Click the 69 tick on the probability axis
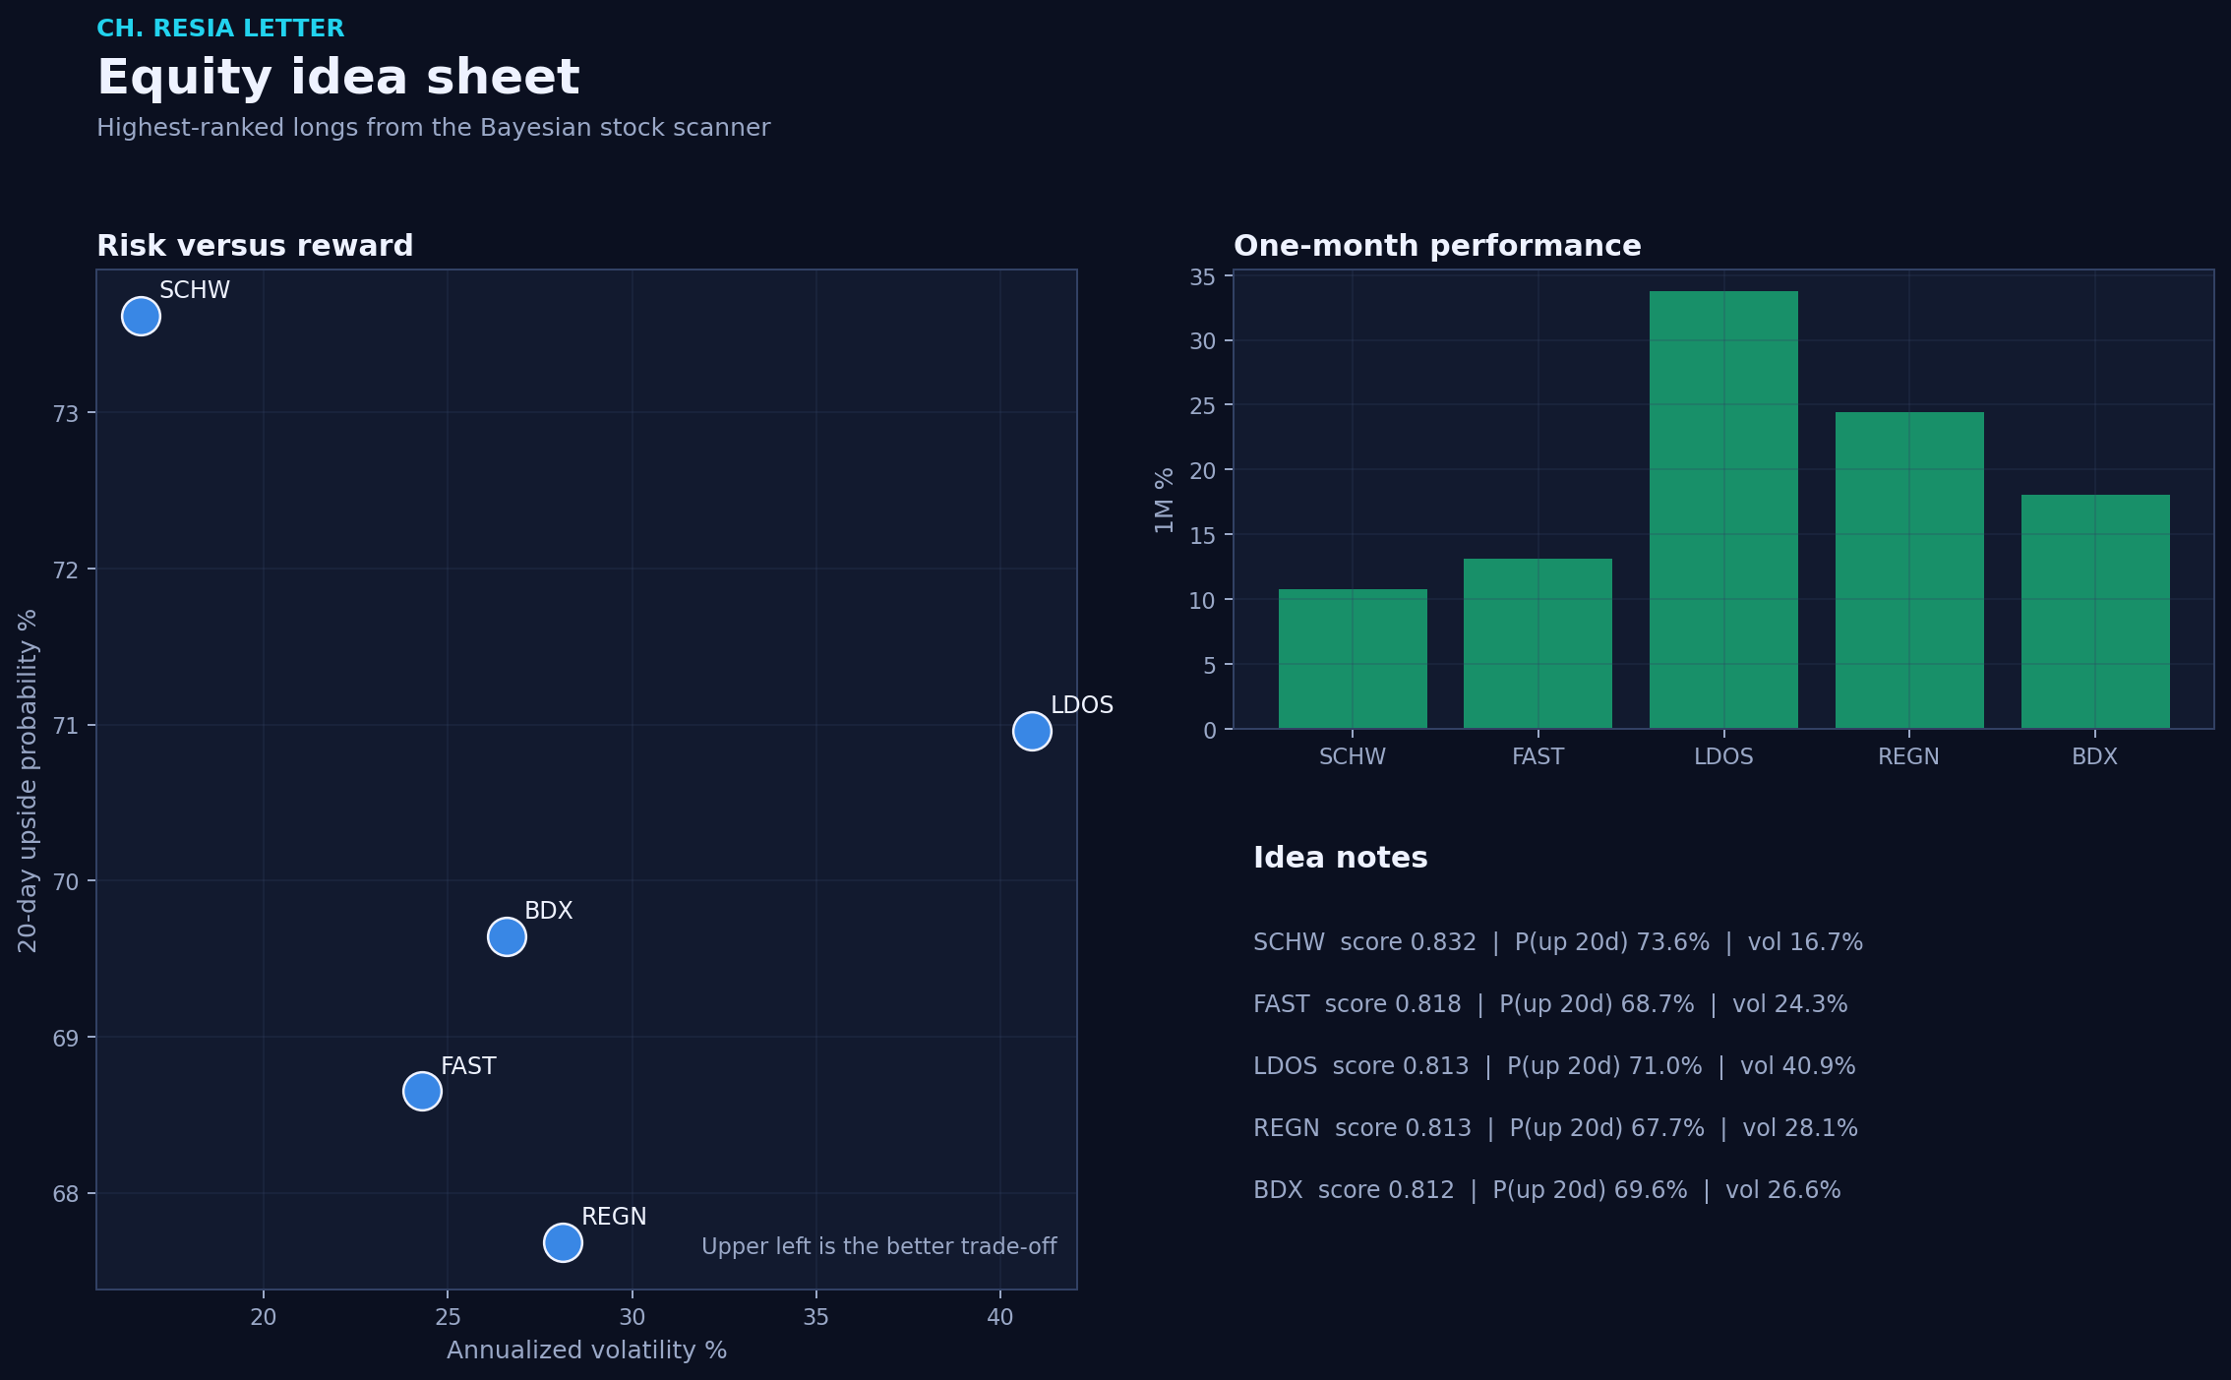The width and height of the screenshot is (2231, 1380). (66, 1039)
